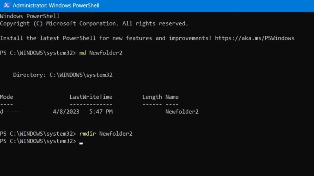Click the blinking cursor at the last prompt
The height and width of the screenshot is (176, 314).
[81, 143]
